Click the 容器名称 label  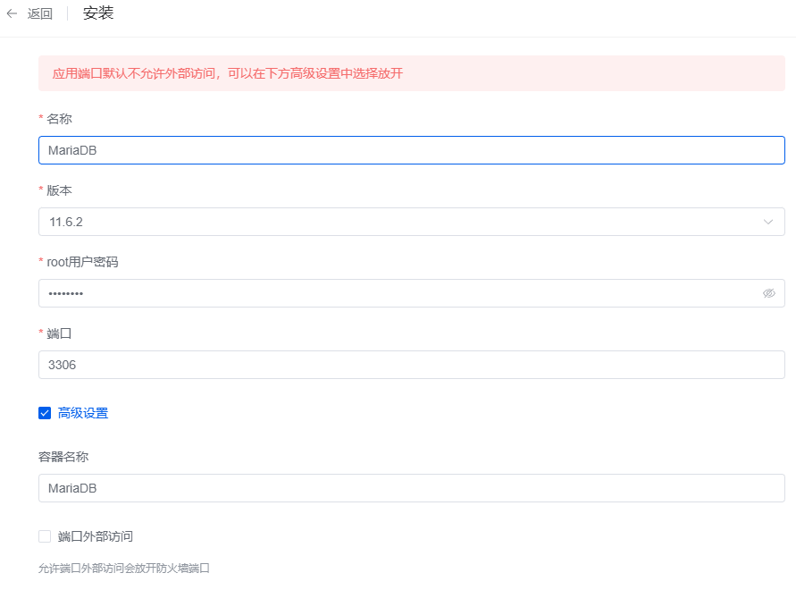click(63, 457)
